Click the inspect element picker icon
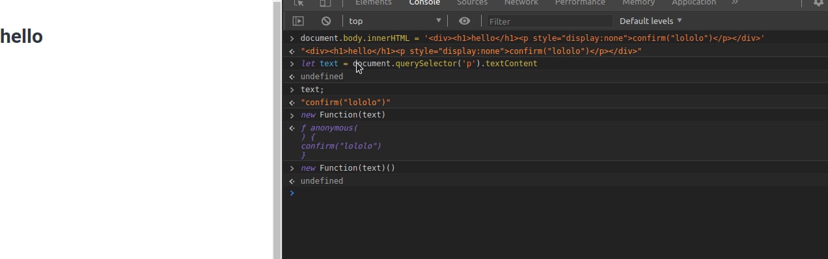The width and height of the screenshot is (828, 259). [299, 3]
